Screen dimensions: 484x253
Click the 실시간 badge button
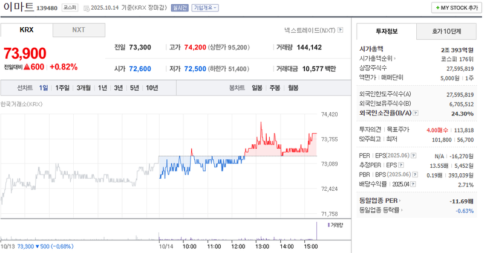click(x=180, y=8)
